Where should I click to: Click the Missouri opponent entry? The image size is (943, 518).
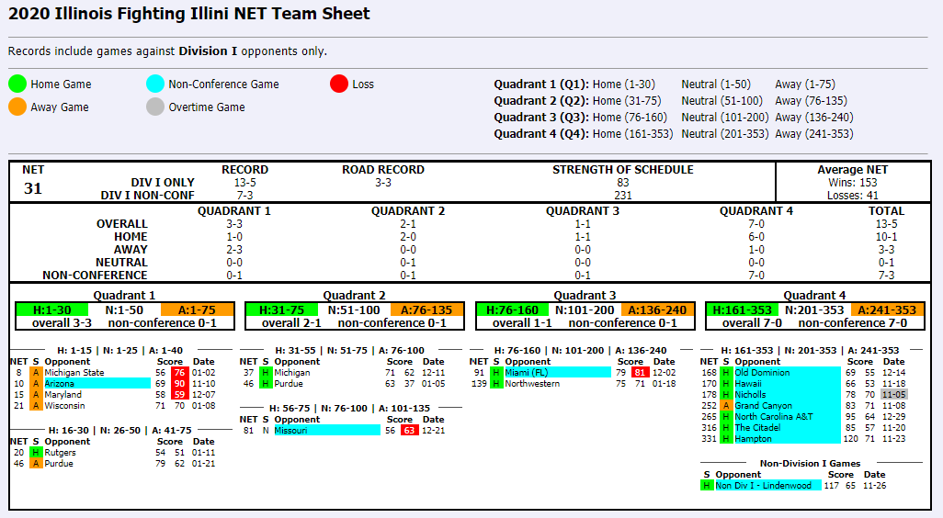click(326, 430)
